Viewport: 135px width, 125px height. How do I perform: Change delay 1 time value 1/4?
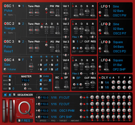(x=107, y=83)
